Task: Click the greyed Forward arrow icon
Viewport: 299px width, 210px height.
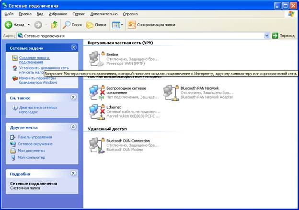Action: pyautogui.click(x=38, y=25)
